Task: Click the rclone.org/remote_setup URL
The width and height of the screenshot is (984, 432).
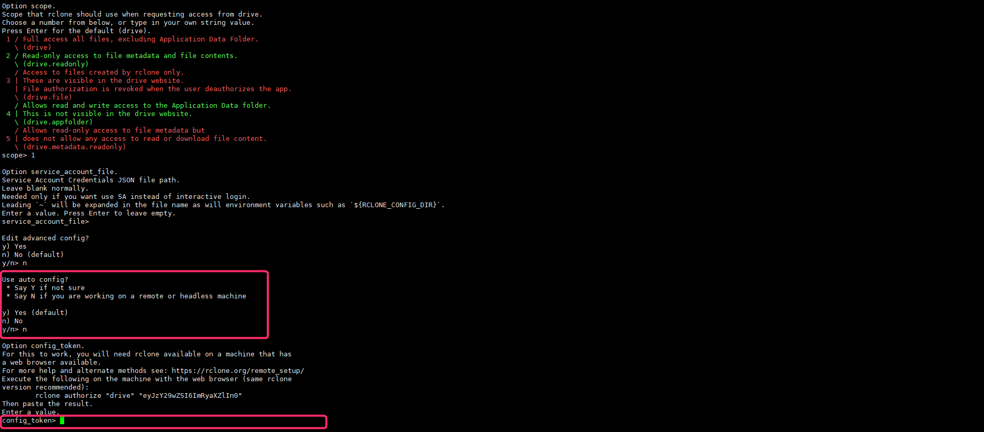Action: tap(238, 371)
